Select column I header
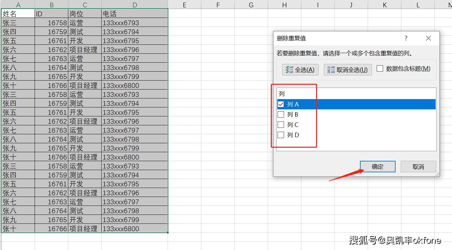Viewport: 452px width, 250px height. tap(318, 4)
